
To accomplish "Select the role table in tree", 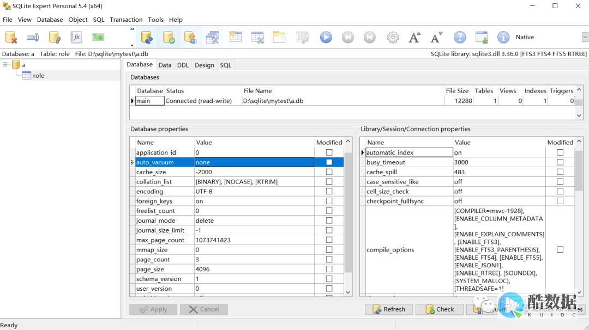I will click(38, 75).
